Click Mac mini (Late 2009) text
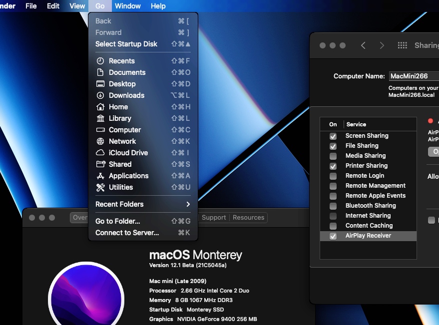 177,281
